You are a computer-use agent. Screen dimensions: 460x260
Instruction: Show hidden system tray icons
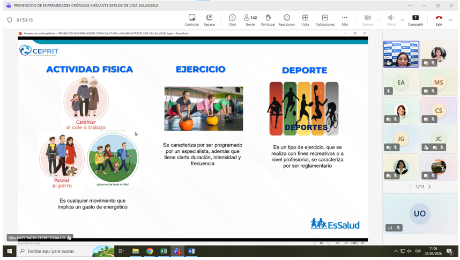pyautogui.click(x=396, y=251)
